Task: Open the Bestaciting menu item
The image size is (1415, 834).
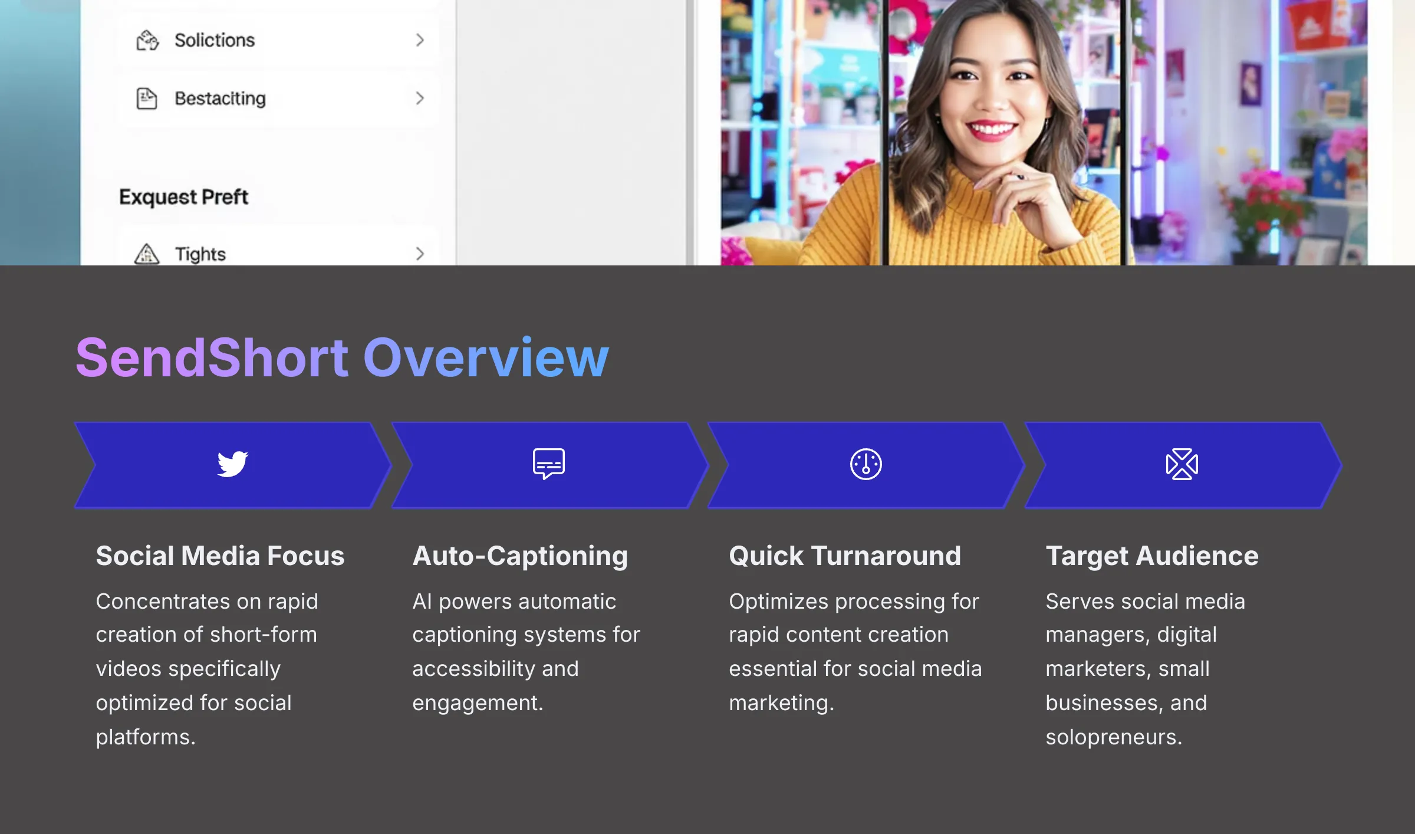Action: [x=278, y=98]
